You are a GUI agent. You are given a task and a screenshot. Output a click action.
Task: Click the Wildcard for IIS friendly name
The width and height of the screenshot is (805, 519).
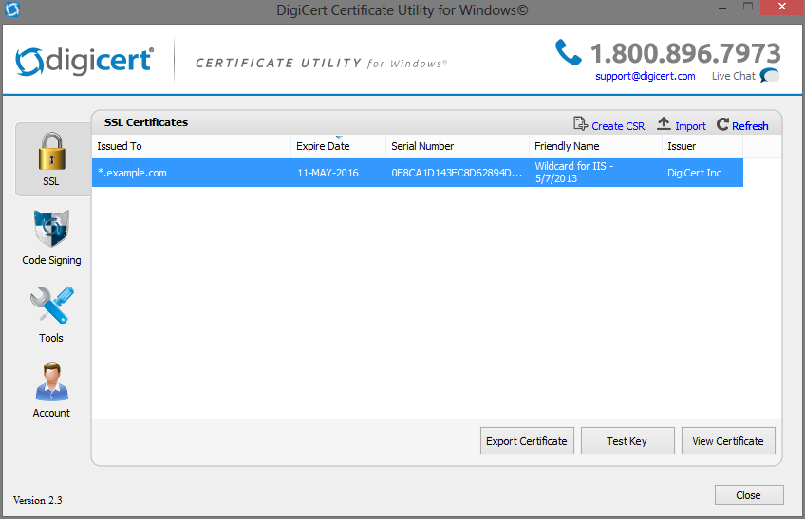[574, 172]
